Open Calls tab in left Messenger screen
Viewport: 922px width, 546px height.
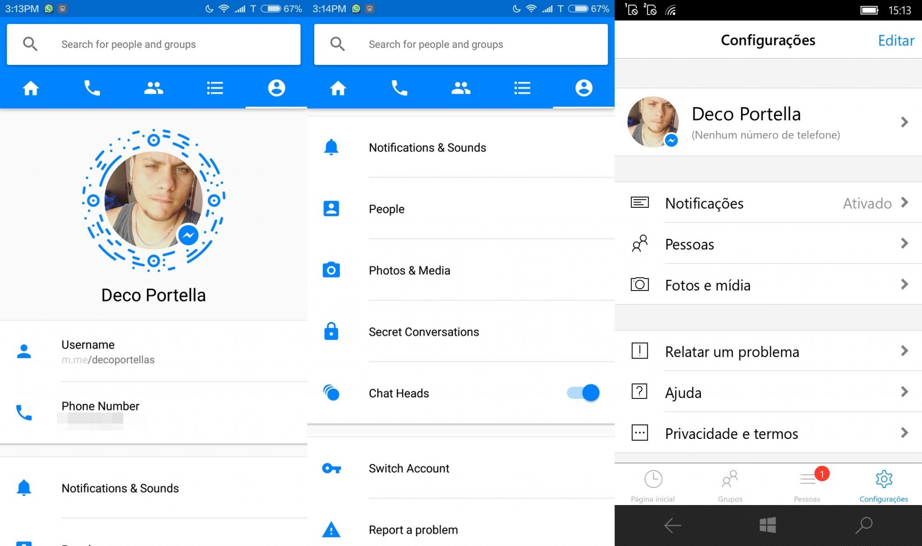coord(92,88)
